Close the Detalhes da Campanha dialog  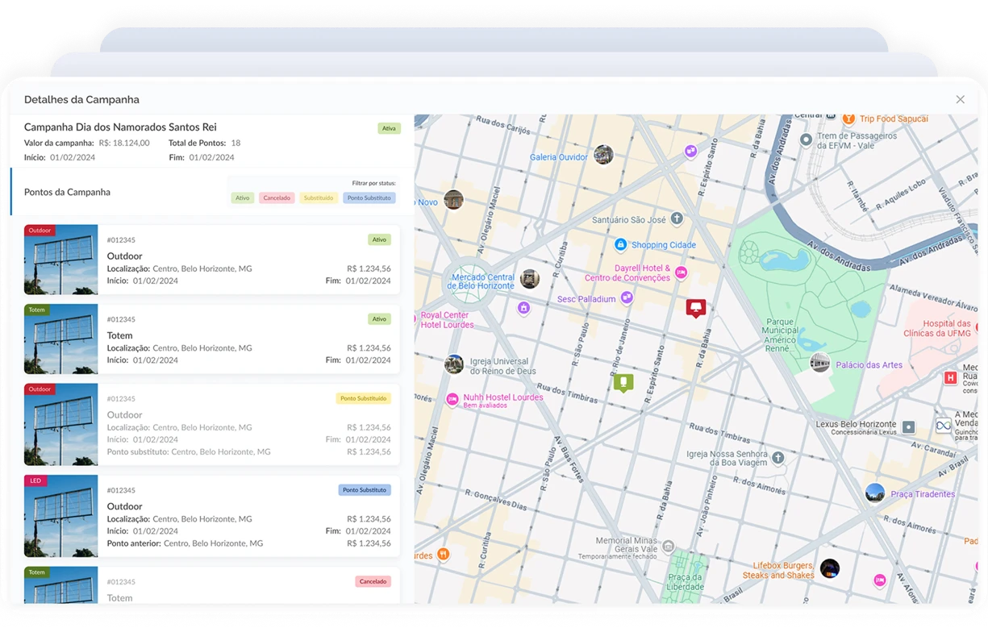(x=960, y=100)
